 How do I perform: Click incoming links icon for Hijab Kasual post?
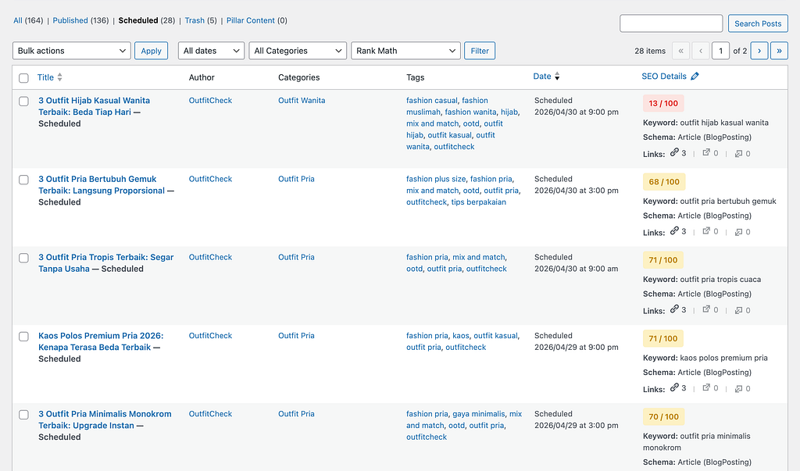(738, 154)
